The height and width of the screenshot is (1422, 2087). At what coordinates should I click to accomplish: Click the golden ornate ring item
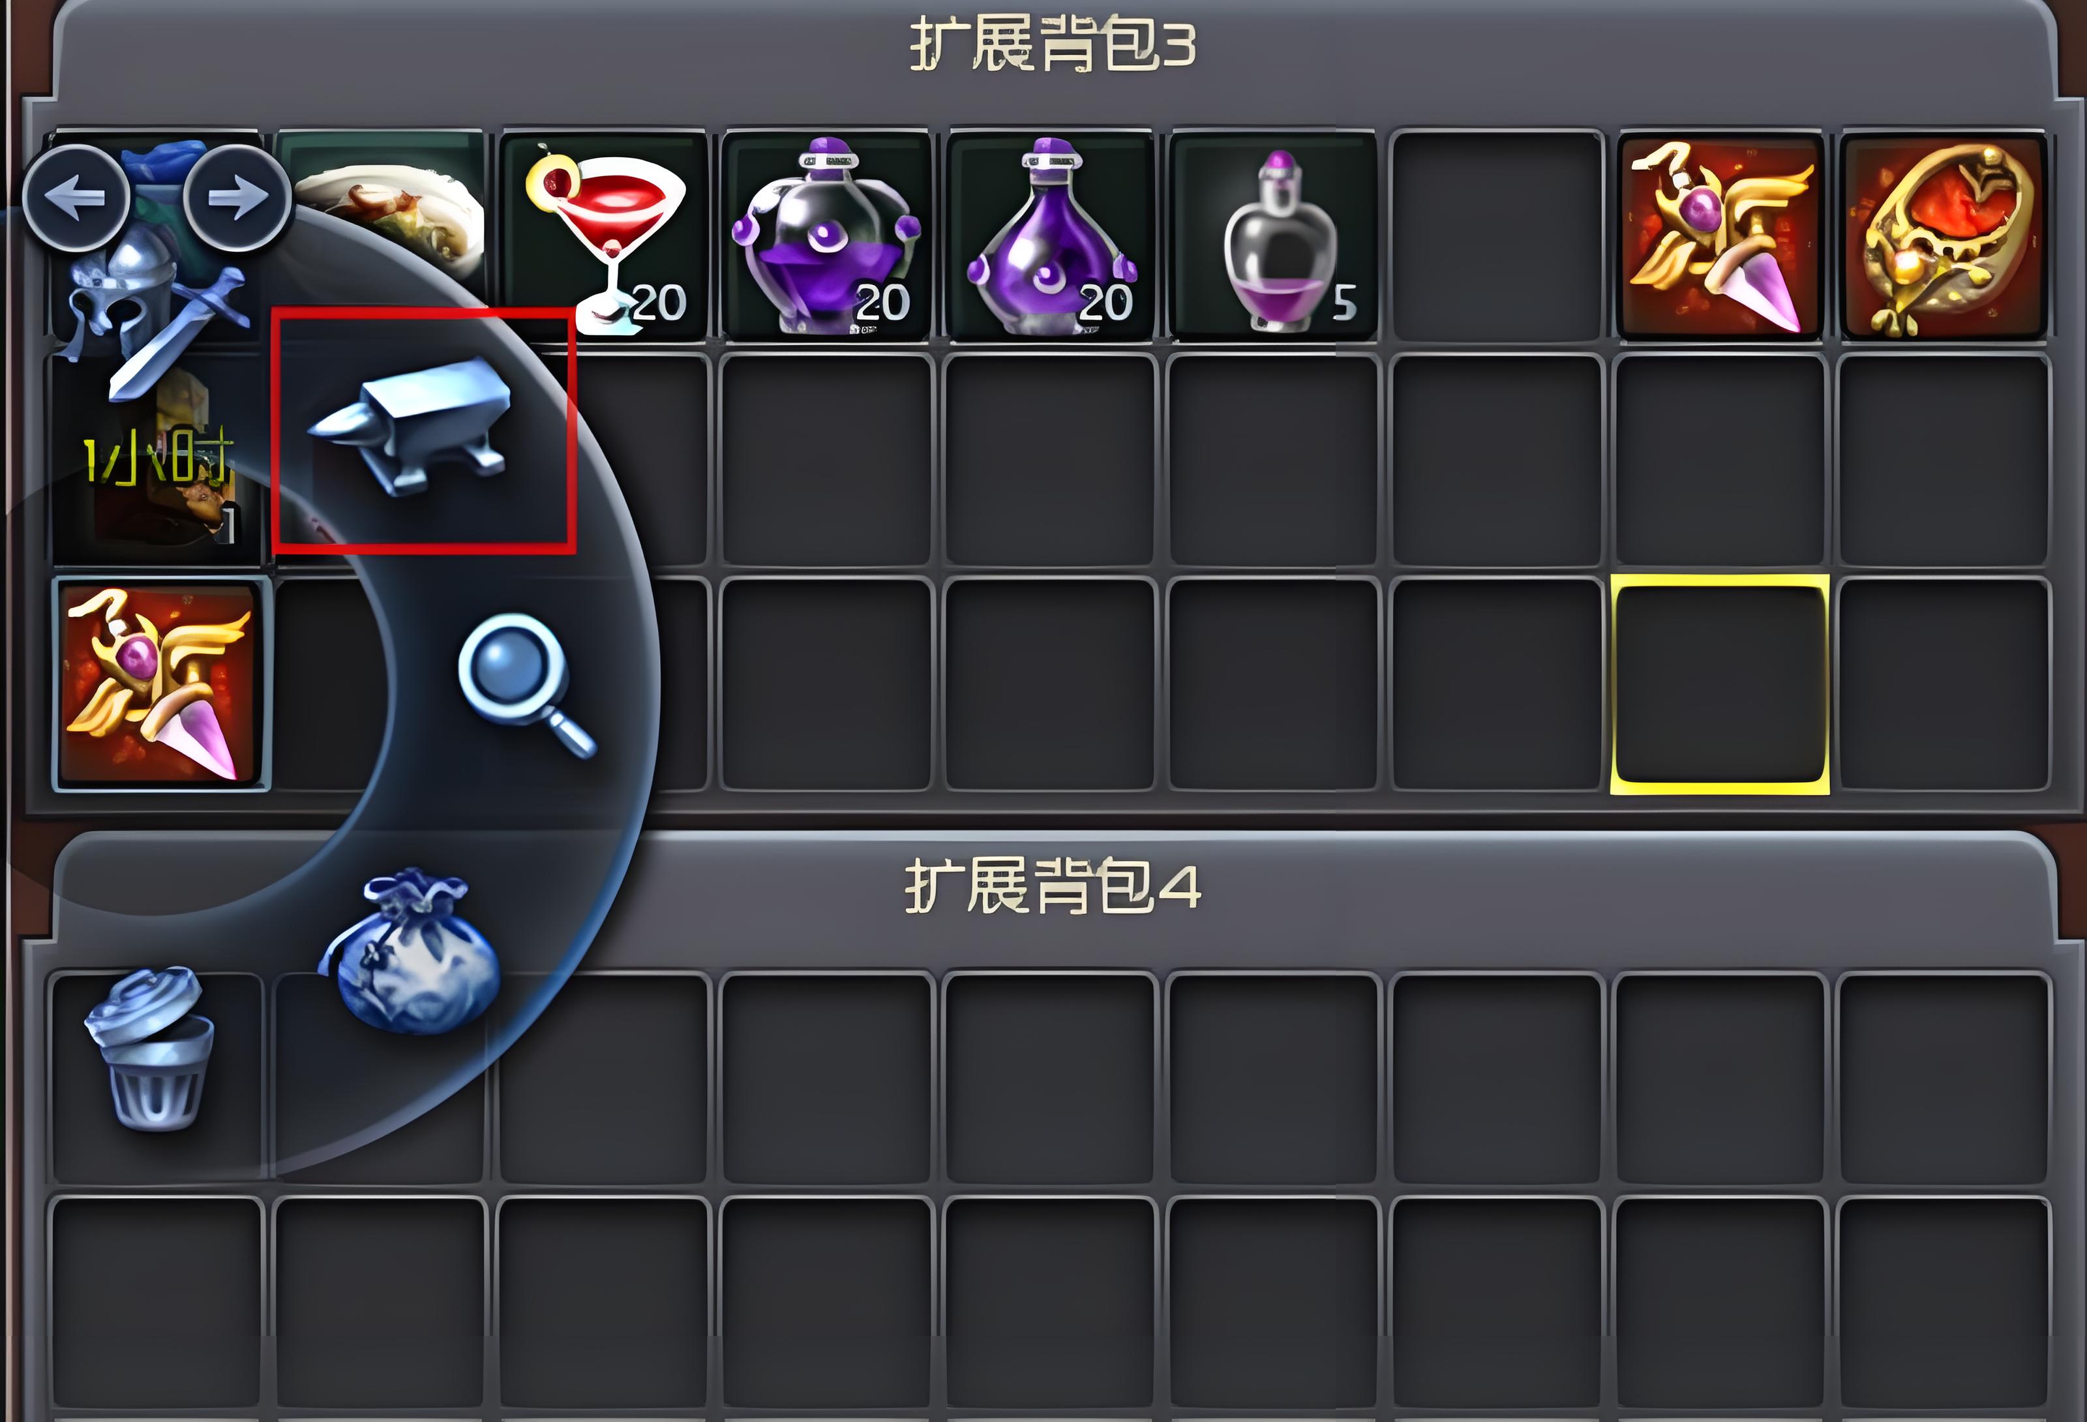pyautogui.click(x=1944, y=235)
